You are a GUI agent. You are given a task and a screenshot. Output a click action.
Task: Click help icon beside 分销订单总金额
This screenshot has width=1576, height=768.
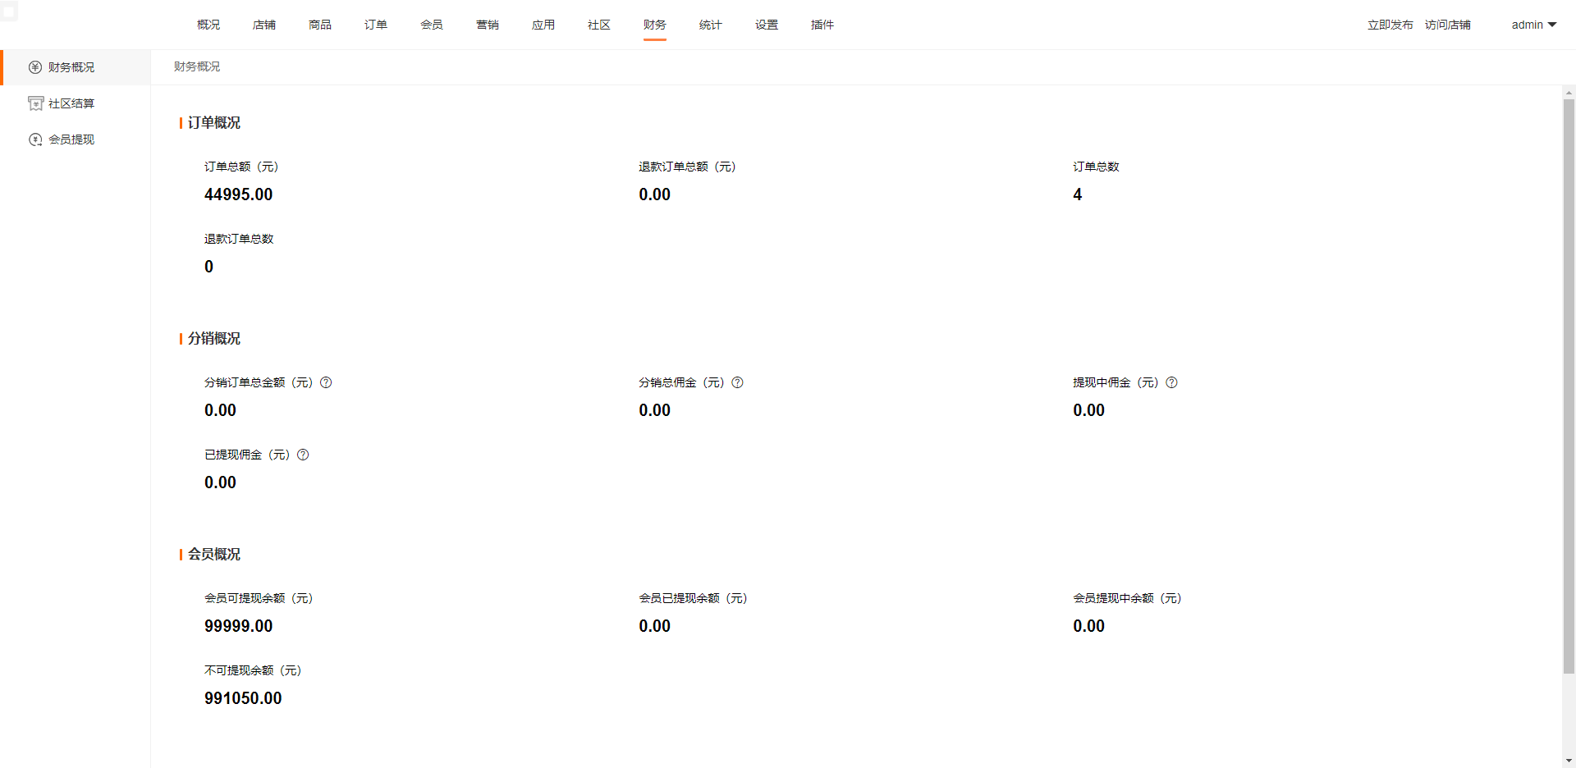coord(326,382)
